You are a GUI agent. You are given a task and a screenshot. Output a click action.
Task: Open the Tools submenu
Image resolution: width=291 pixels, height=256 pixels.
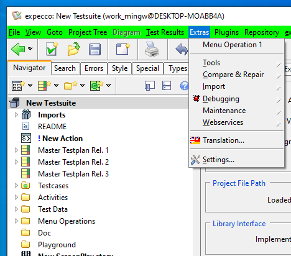click(x=236, y=63)
